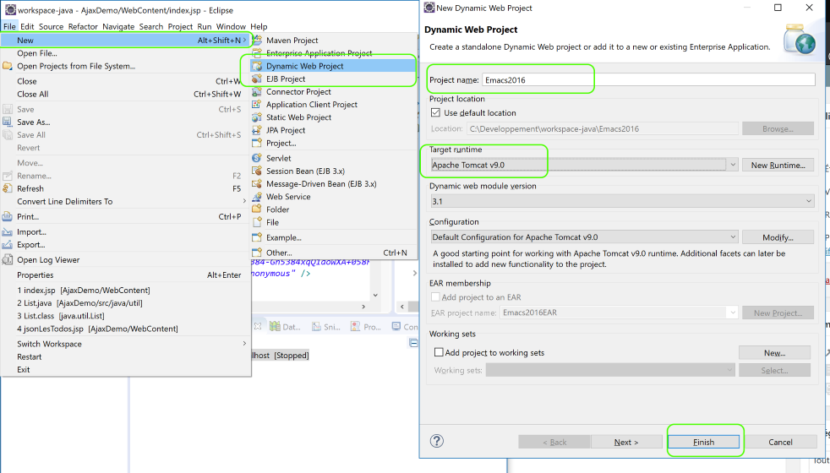
Task: Check Add project to working sets
Action: [x=439, y=352]
